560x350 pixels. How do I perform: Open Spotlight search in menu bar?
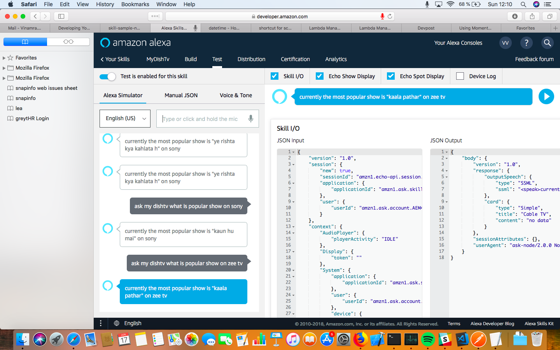pos(523,4)
